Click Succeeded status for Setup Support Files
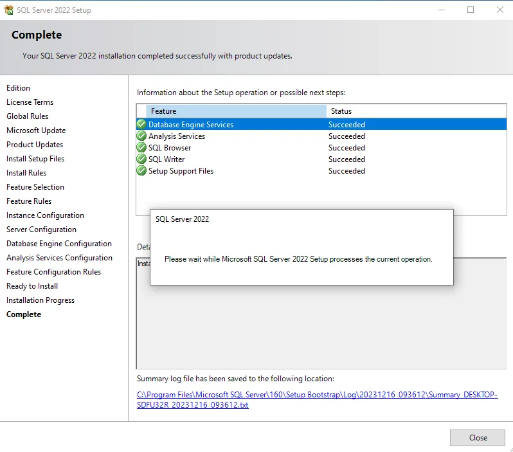This screenshot has height=452, width=513. (346, 171)
